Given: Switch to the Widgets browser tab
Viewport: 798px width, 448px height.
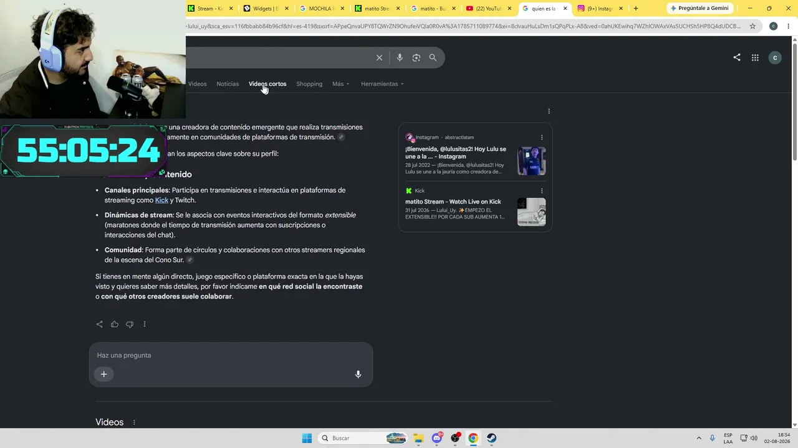Looking at the screenshot, I should click(267, 9).
